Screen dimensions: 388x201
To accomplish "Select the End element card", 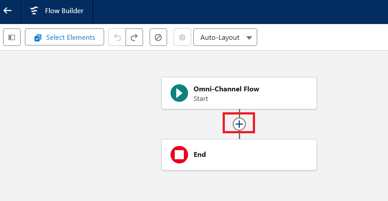I will [x=262, y=155].
